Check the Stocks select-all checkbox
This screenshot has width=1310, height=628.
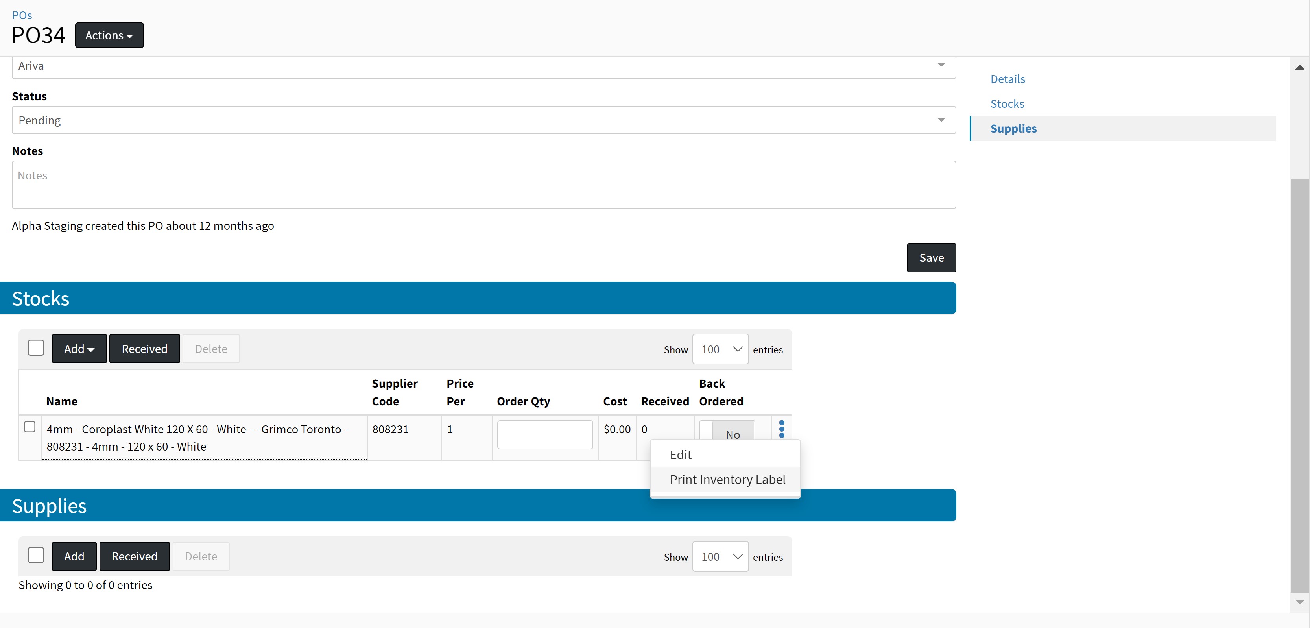coord(35,348)
